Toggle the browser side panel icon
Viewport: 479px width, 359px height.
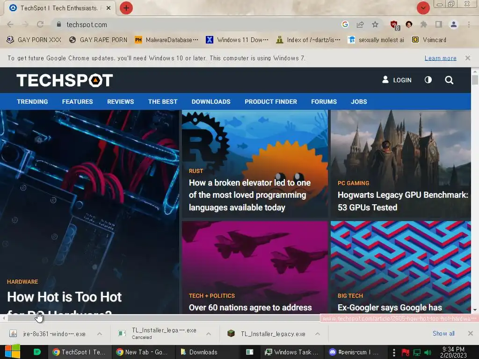439,24
